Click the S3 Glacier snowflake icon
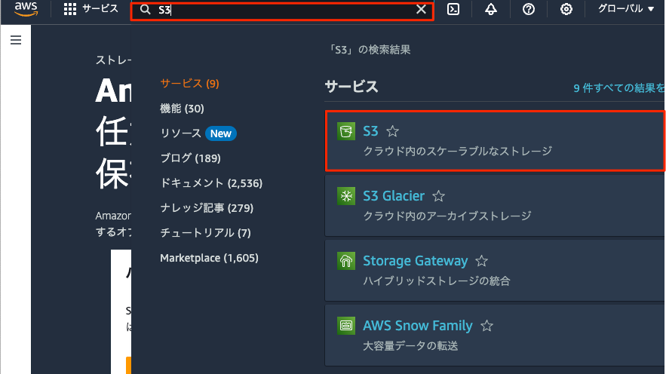This screenshot has width=666, height=374. pyautogui.click(x=346, y=196)
